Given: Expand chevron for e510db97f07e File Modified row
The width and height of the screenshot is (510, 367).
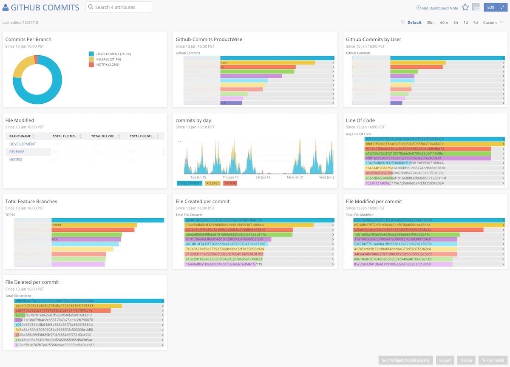Looking at the screenshot, I should (x=503, y=225).
